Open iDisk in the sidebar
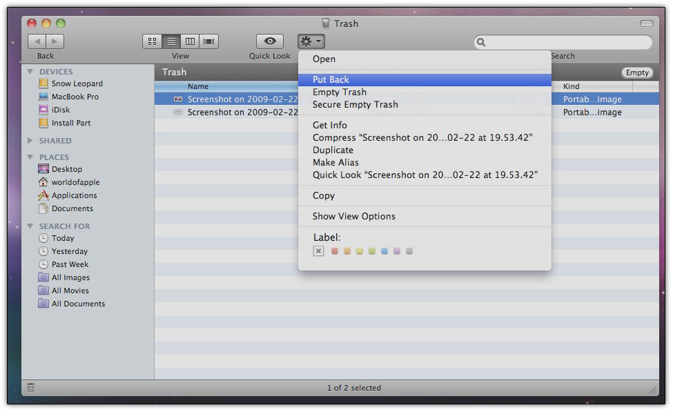Image resolution: width=673 pixels, height=412 pixels. 60,110
